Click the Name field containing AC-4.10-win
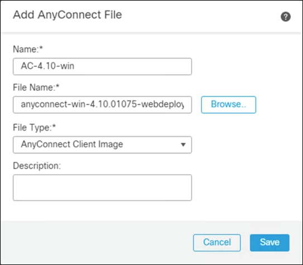This screenshot has height=265, width=303. pos(102,66)
